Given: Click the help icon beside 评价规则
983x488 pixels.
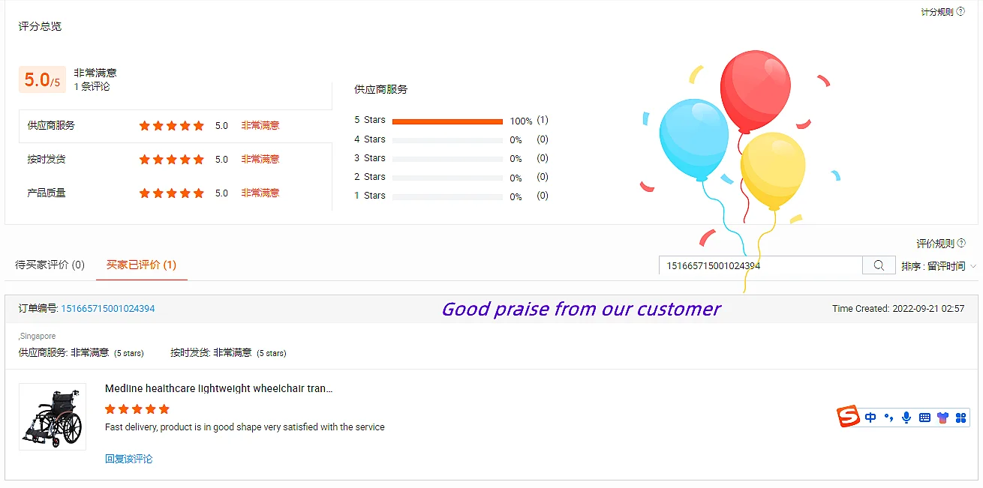Looking at the screenshot, I should click(x=962, y=243).
